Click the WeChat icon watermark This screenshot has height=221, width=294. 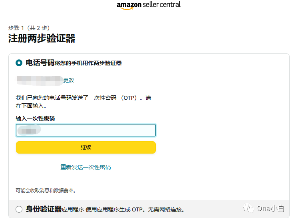click(249, 209)
